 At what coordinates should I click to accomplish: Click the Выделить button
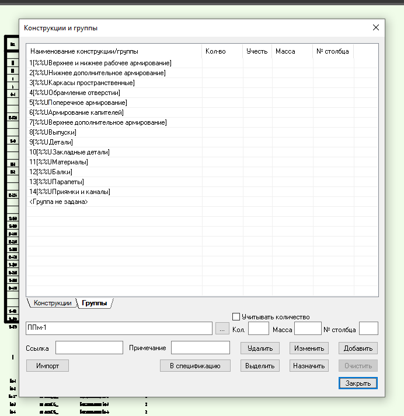[260, 365]
